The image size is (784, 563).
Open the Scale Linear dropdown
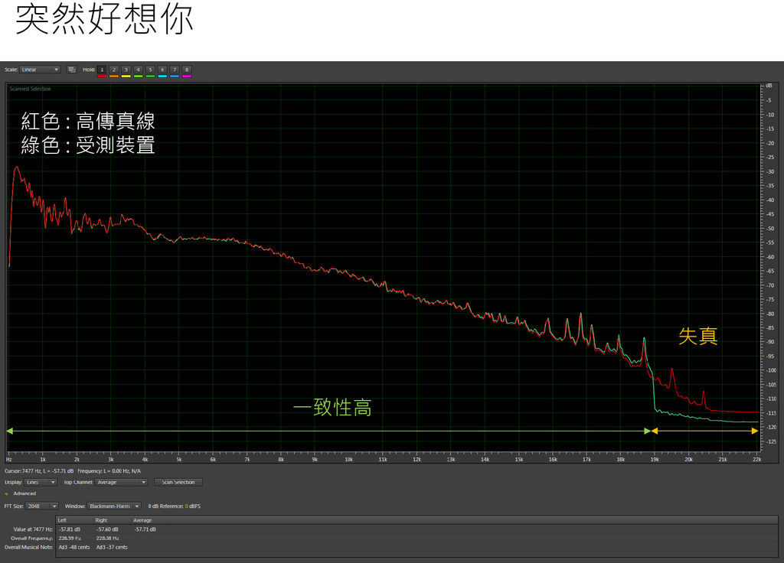40,70
